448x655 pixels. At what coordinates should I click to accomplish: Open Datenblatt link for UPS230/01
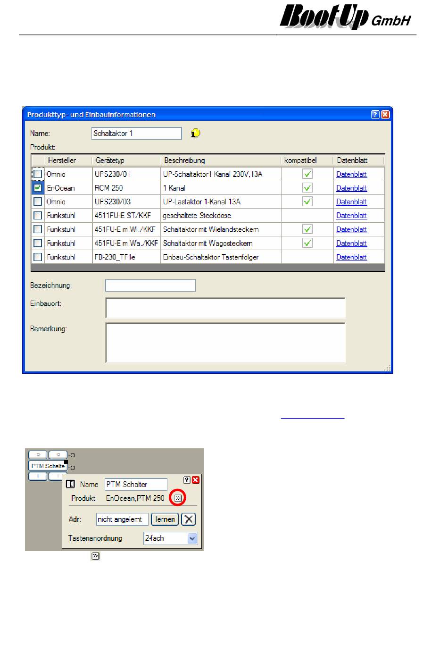[352, 175]
